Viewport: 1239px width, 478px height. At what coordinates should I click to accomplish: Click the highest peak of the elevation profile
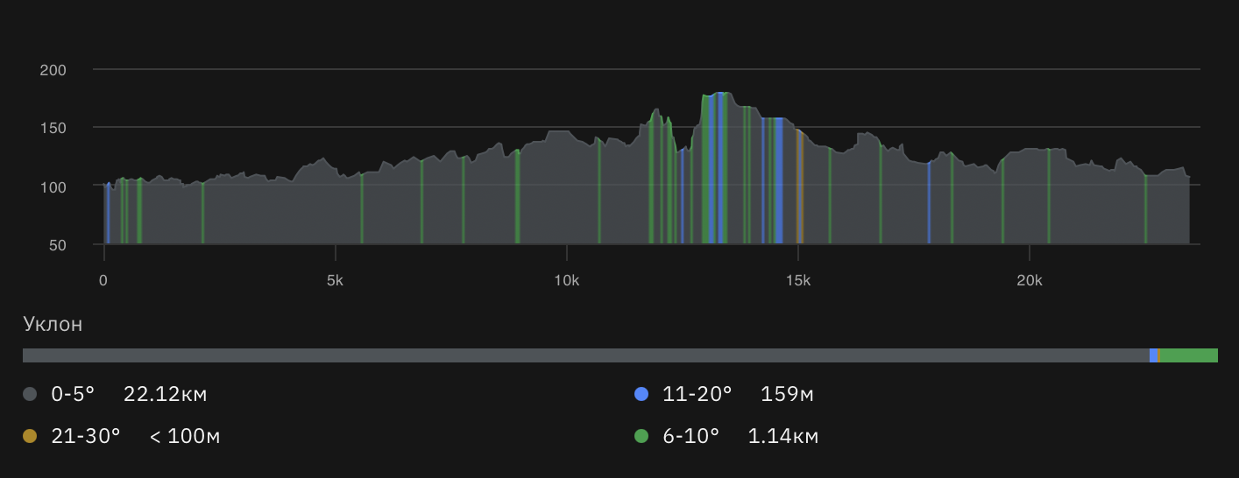click(720, 95)
